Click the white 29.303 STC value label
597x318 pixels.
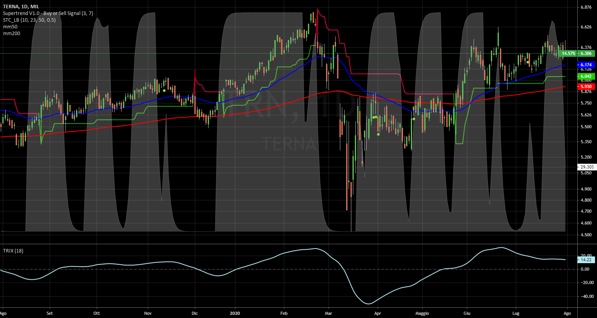point(586,167)
